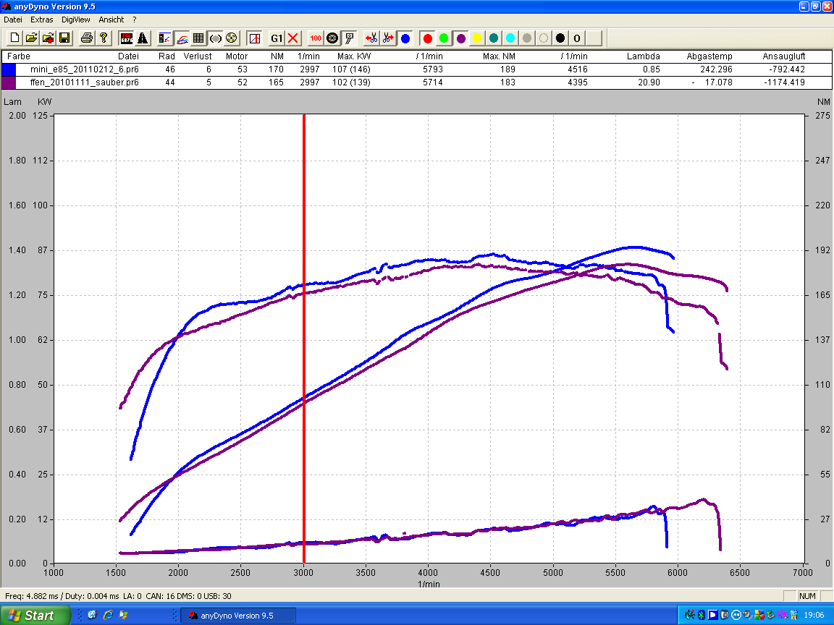Toggle the green curve color button
The width and height of the screenshot is (834, 625).
tap(444, 38)
